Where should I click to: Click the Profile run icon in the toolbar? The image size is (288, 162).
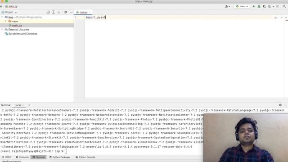click(269, 6)
